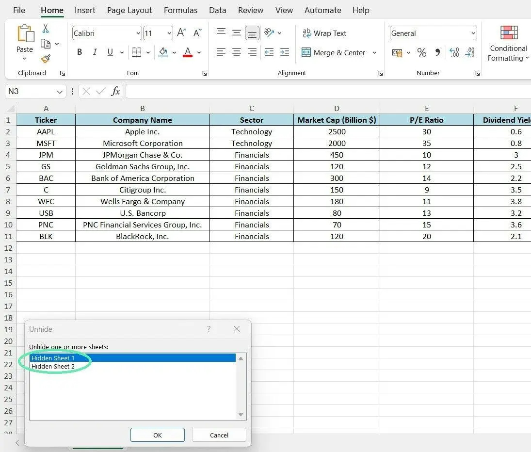Set Top Align vertical alignment
The image size is (531, 452).
click(x=221, y=32)
